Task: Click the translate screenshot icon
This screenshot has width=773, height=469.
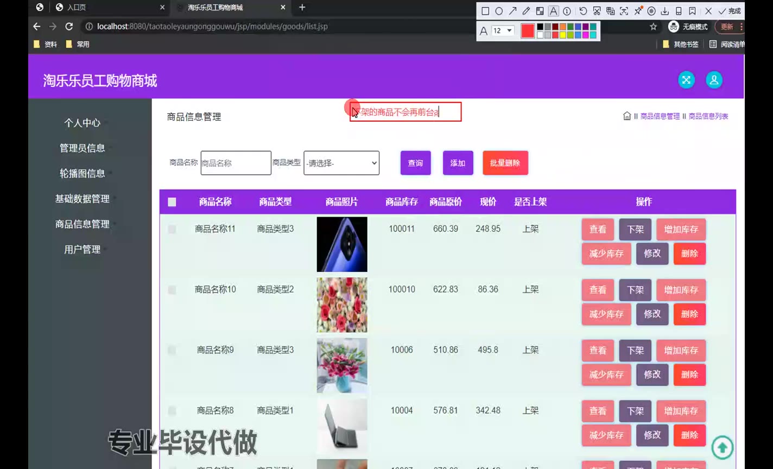Action: click(x=610, y=11)
